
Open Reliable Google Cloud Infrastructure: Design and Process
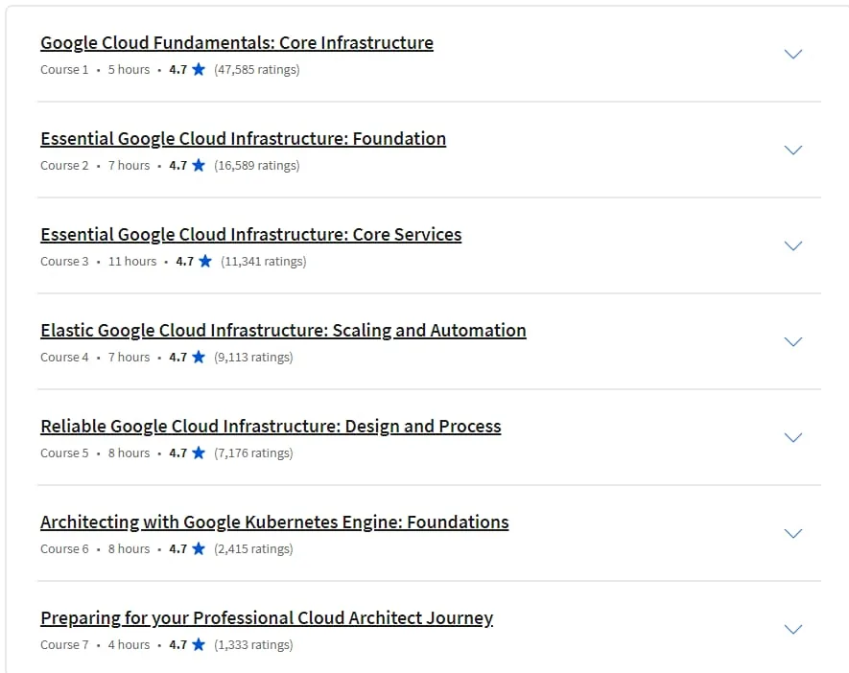pos(271,426)
